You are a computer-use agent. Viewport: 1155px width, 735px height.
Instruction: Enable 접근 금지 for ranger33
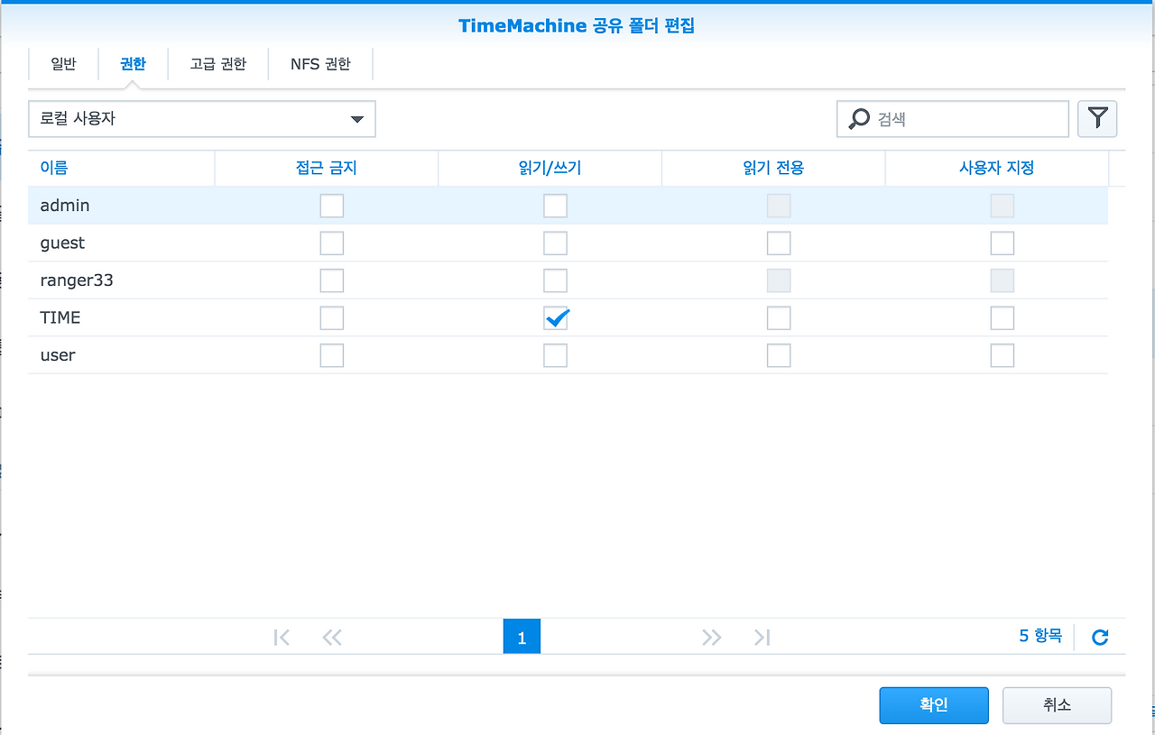click(331, 280)
